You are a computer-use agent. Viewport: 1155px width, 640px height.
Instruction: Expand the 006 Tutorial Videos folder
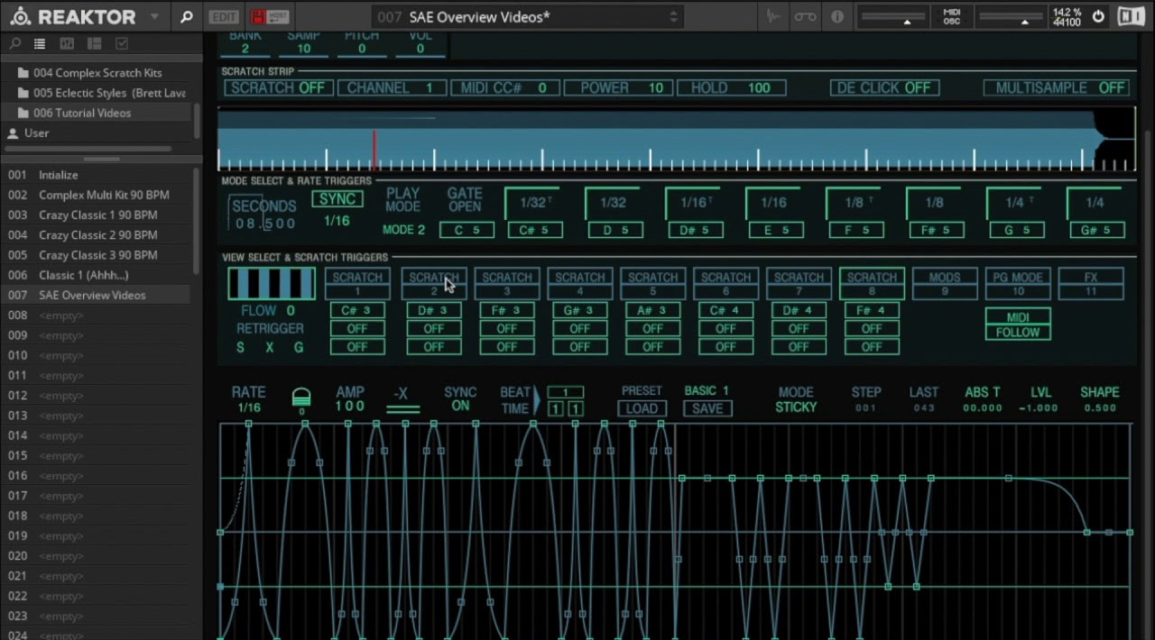[x=82, y=113]
